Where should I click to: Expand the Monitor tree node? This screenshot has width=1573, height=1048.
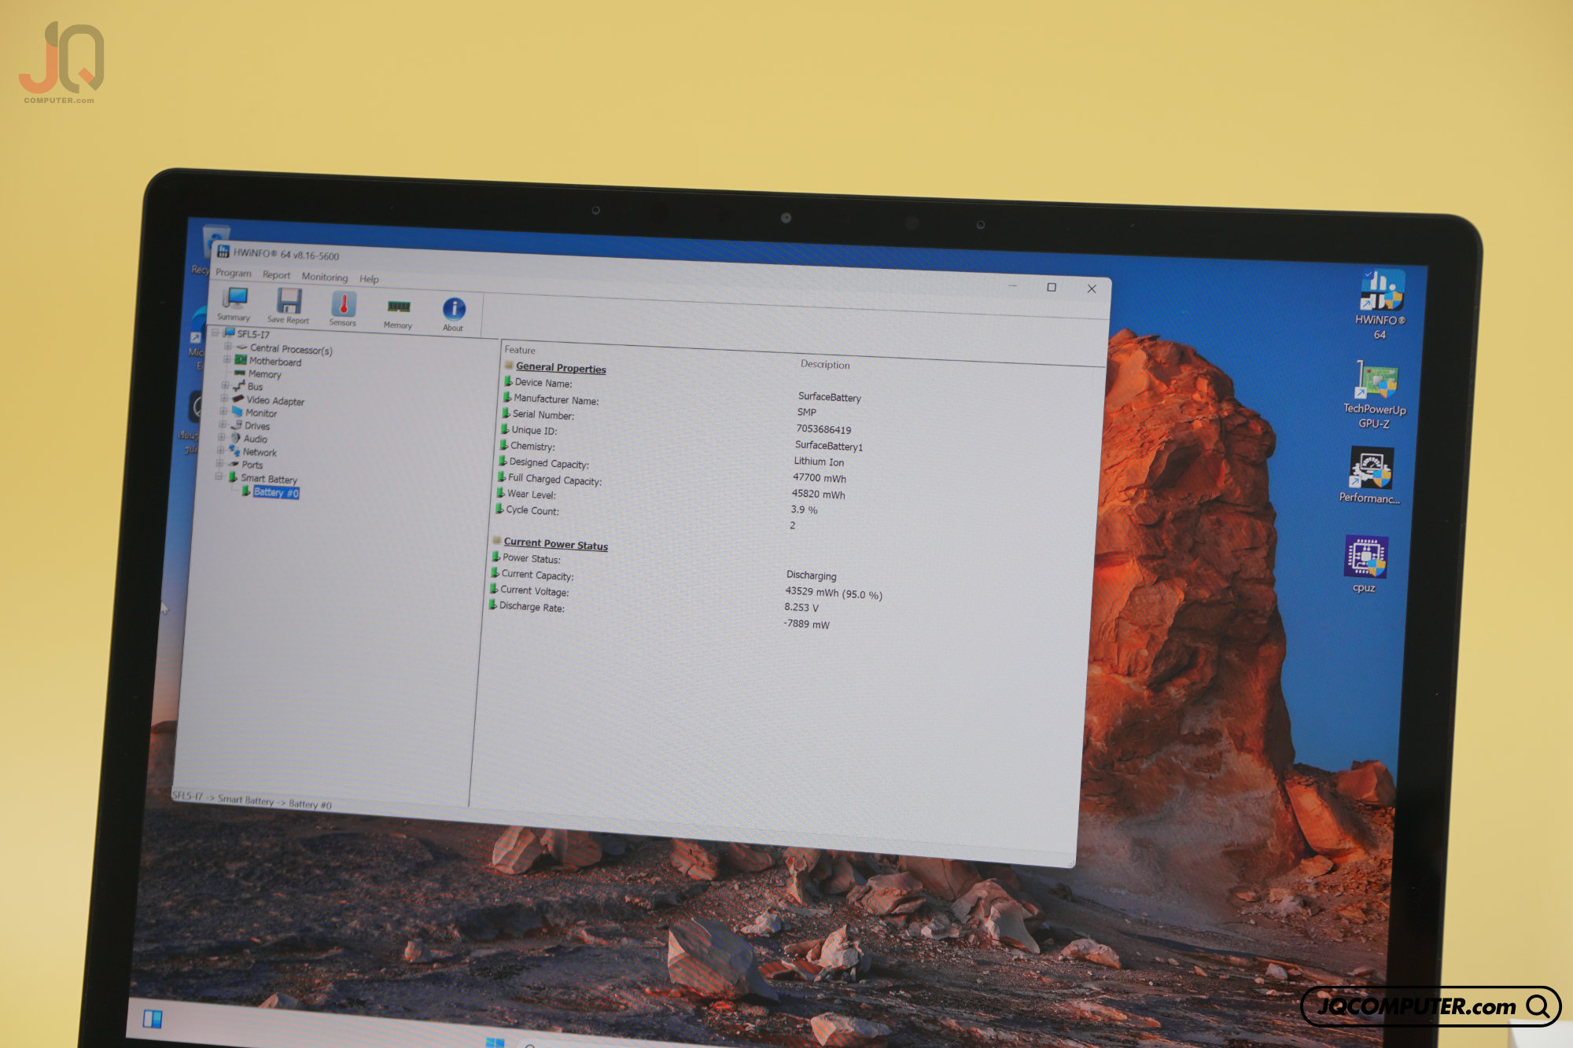click(223, 411)
